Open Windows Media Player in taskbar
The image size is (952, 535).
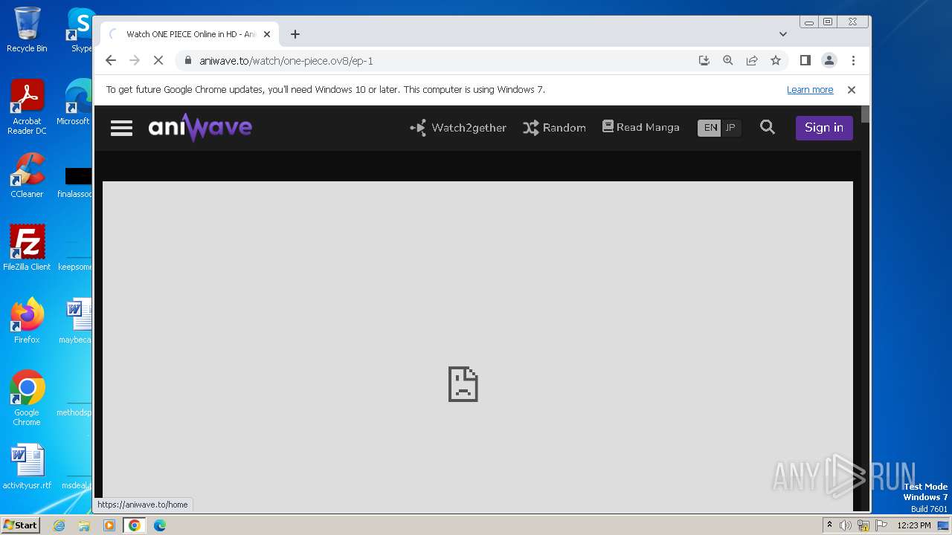coord(109,525)
